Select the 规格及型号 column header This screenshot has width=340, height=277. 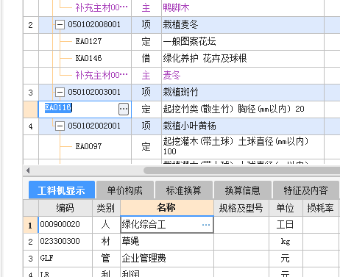coord(241,208)
